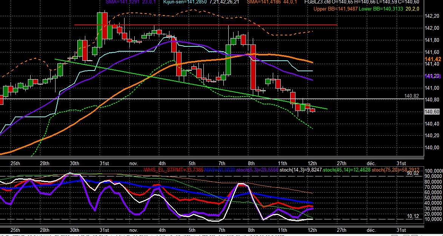Click the 90,02 overbought level label
Screen dimensions: 443x236
(x=413, y=173)
